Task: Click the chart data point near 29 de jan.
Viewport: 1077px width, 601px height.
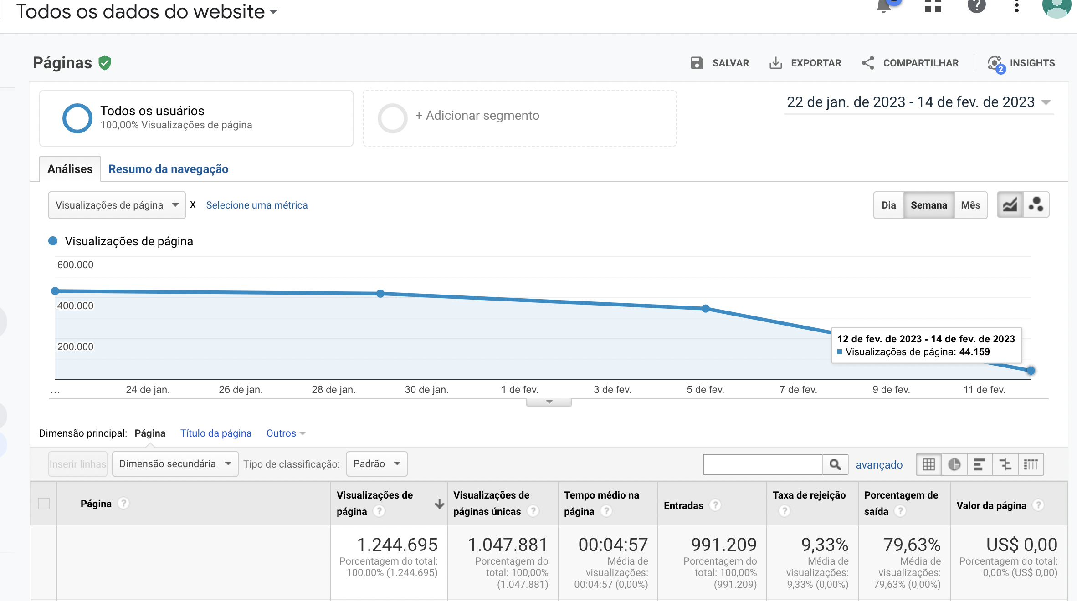Action: tap(380, 294)
